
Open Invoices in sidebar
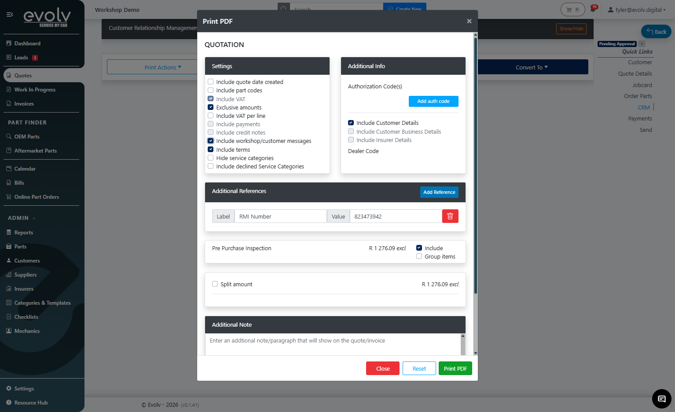coord(24,104)
